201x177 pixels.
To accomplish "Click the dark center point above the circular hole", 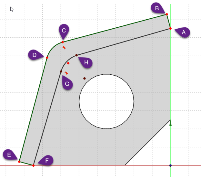I will (x=85, y=79).
